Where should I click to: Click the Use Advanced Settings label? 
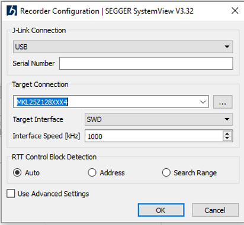click(53, 194)
